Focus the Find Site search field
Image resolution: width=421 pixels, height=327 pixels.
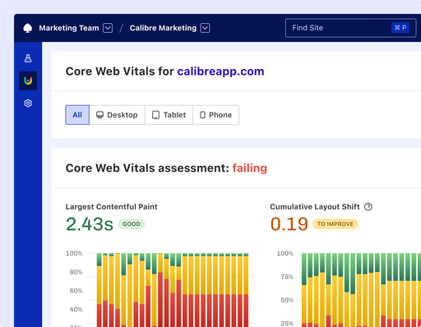point(350,28)
